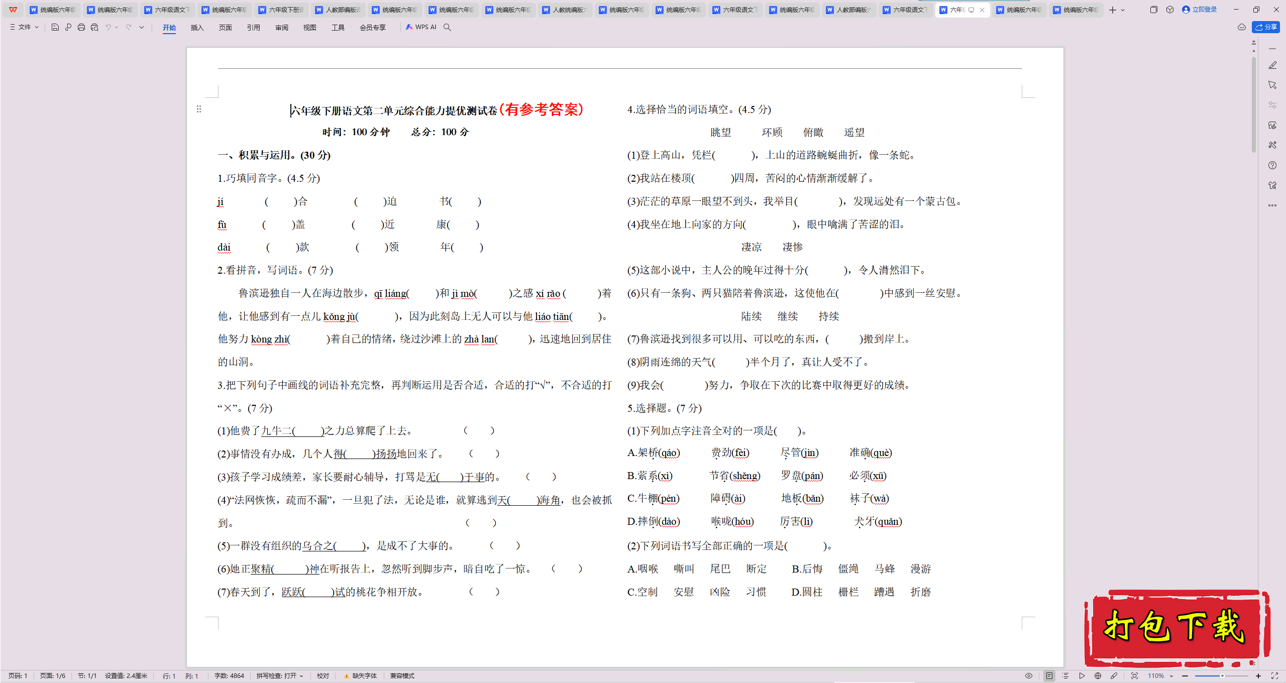The image size is (1286, 683).
Task: Click the crossed tools icon in sidebar
Action: pos(1272,145)
